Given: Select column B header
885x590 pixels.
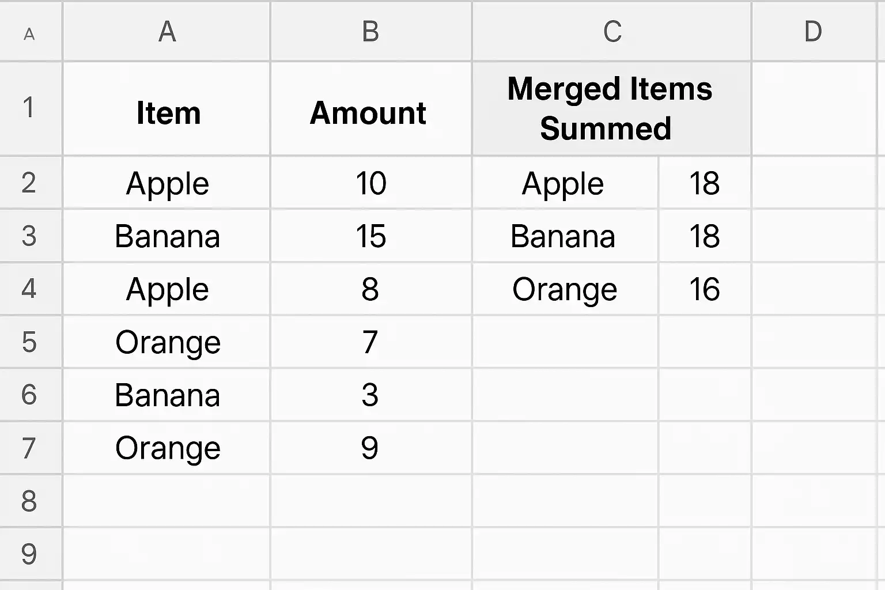Looking at the screenshot, I should (x=370, y=31).
